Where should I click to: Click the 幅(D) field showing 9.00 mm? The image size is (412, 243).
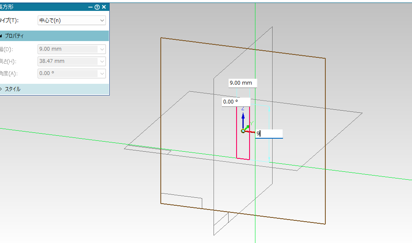pos(67,49)
